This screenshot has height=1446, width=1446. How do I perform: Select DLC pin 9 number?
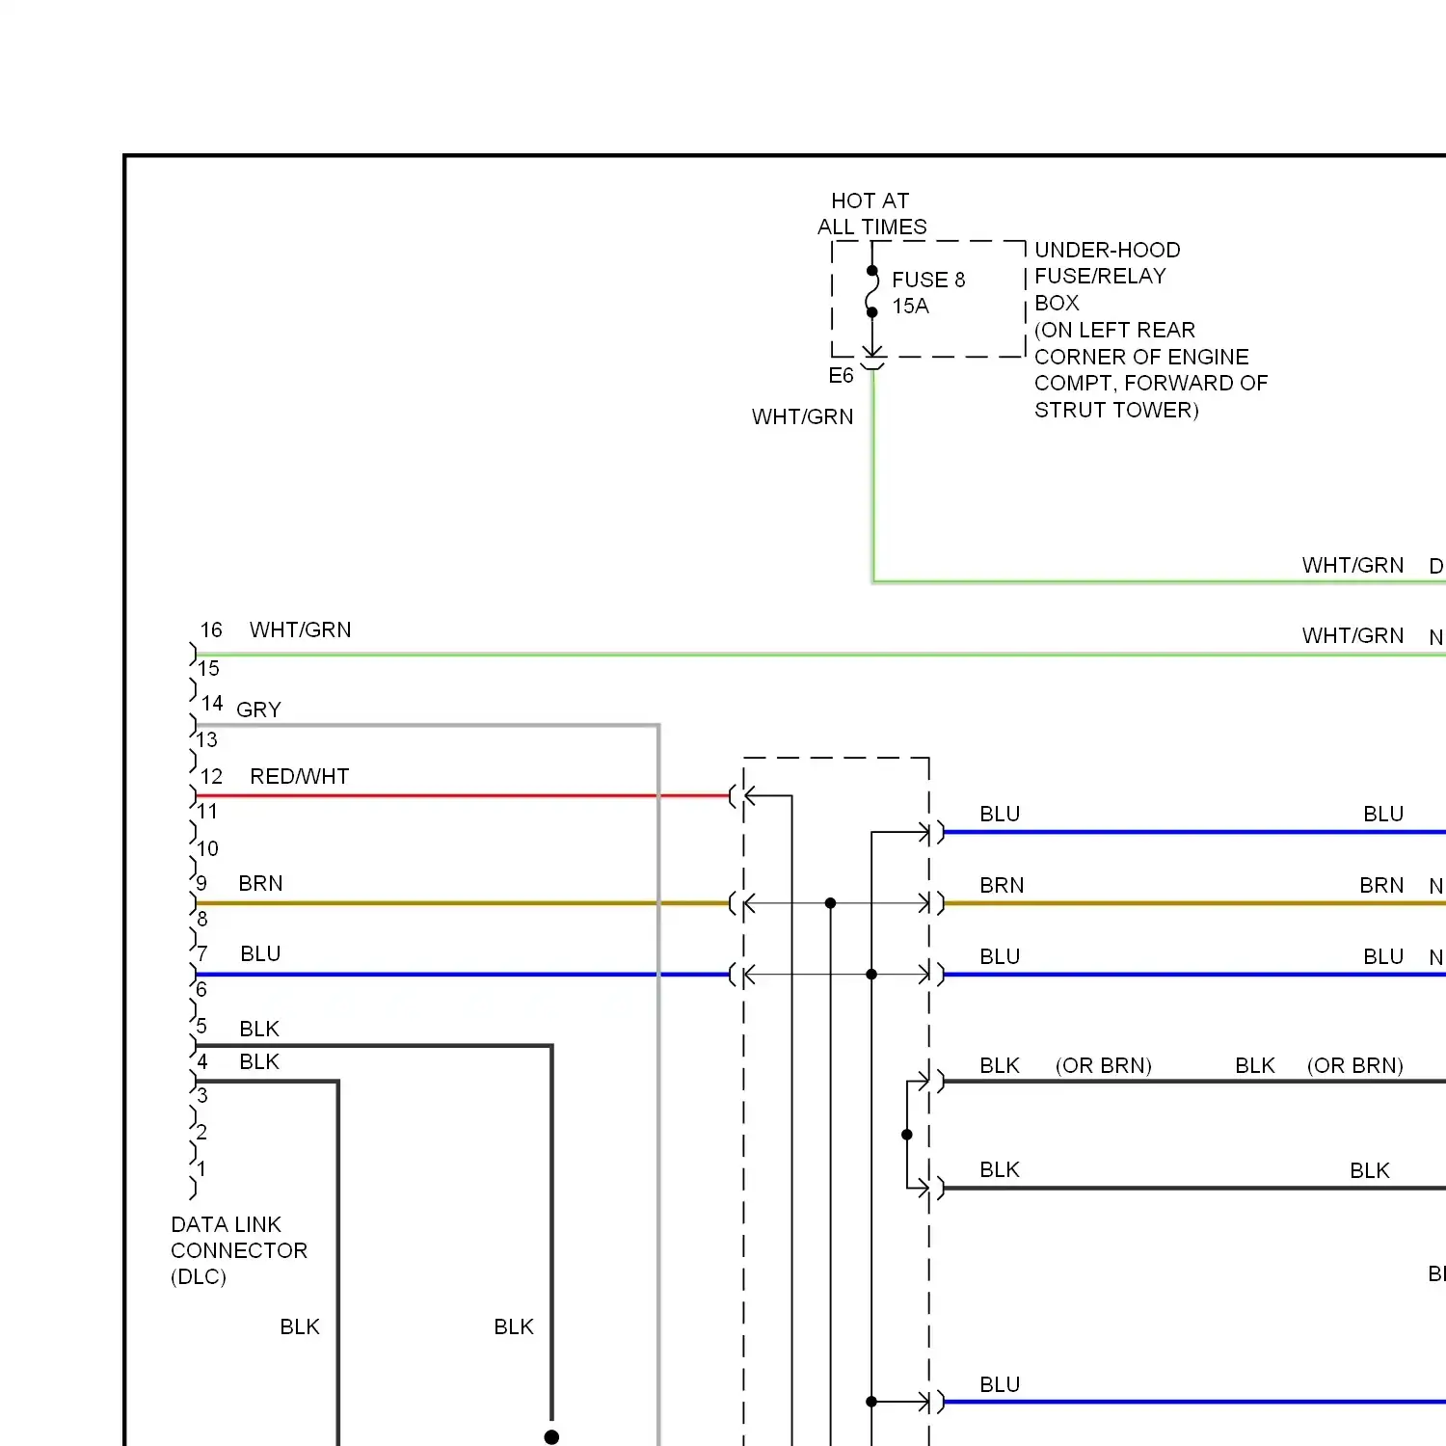[201, 884]
